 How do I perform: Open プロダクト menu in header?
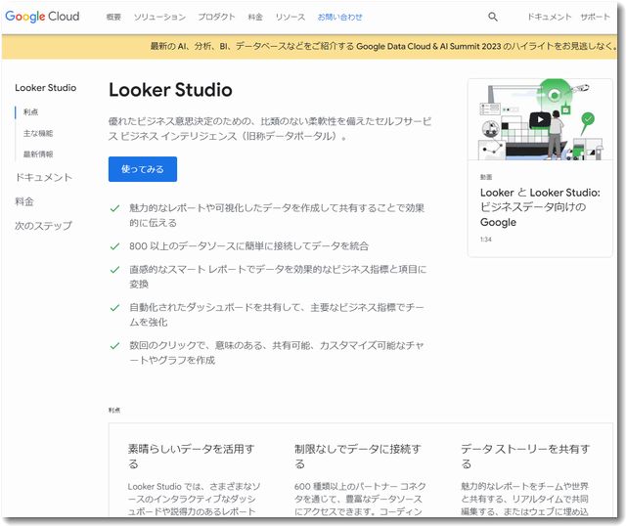tap(216, 18)
